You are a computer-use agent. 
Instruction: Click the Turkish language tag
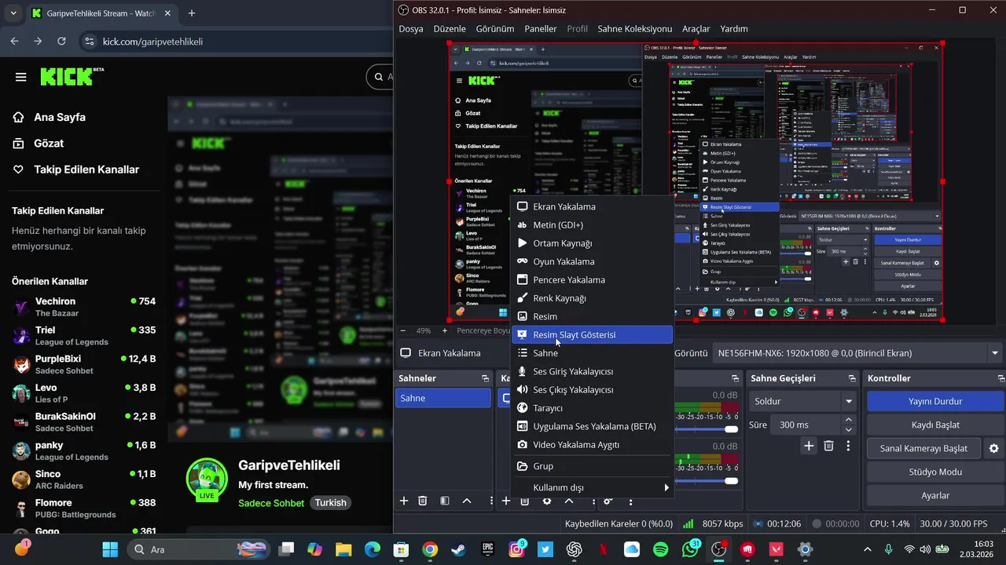(x=331, y=503)
